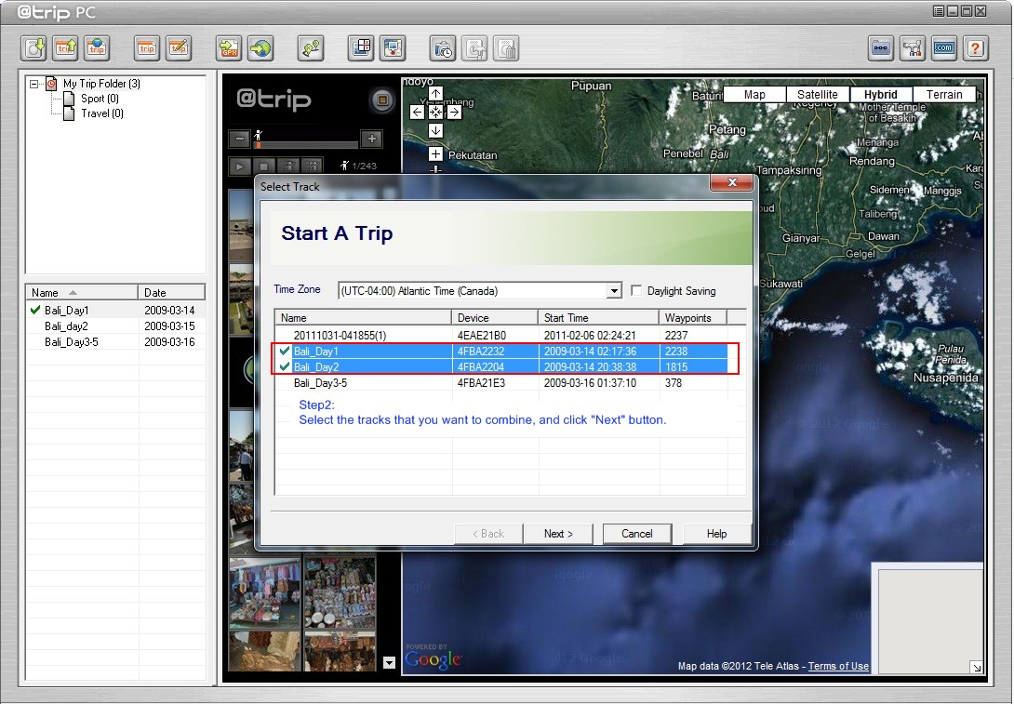Uncheck the Bali_Day1 track in dialog
Image resolution: width=1014 pixels, height=704 pixels.
tap(285, 351)
